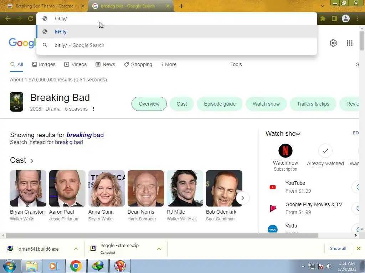Close the downloads bar

point(359,248)
